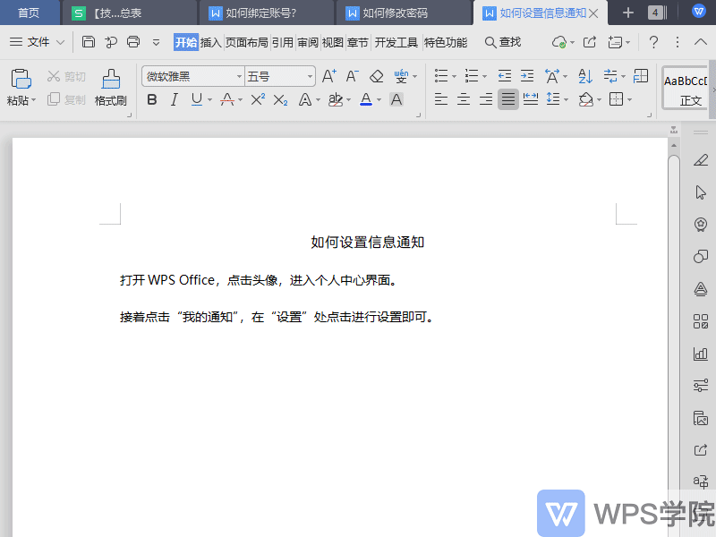716x537 pixels.
Task: Open help with the question mark icon
Action: click(x=653, y=42)
